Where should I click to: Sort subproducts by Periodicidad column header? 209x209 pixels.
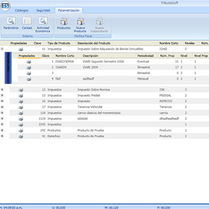click(x=145, y=56)
